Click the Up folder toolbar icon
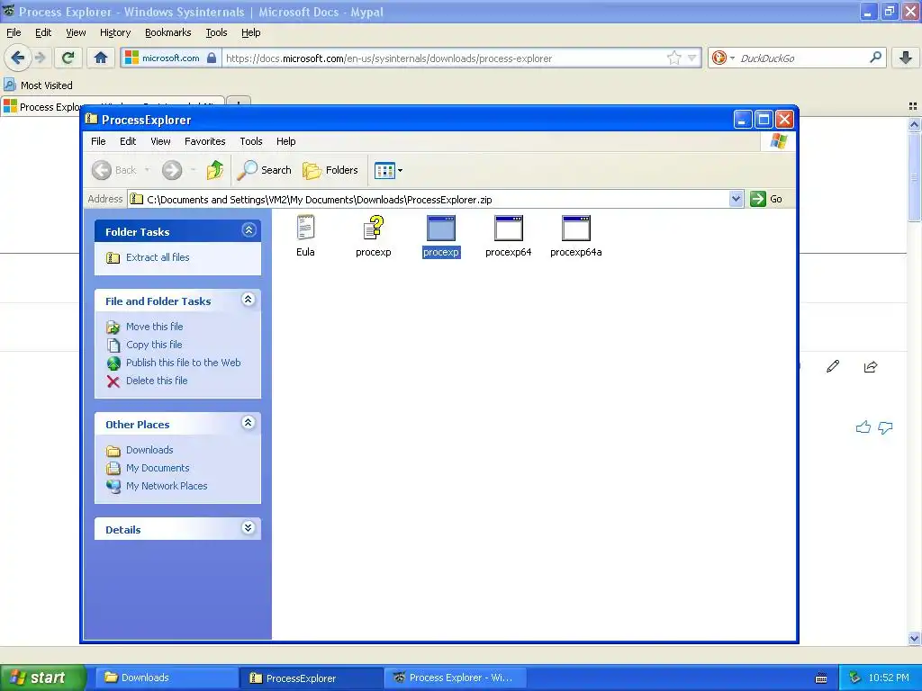Image resolution: width=922 pixels, height=691 pixels. tap(215, 170)
